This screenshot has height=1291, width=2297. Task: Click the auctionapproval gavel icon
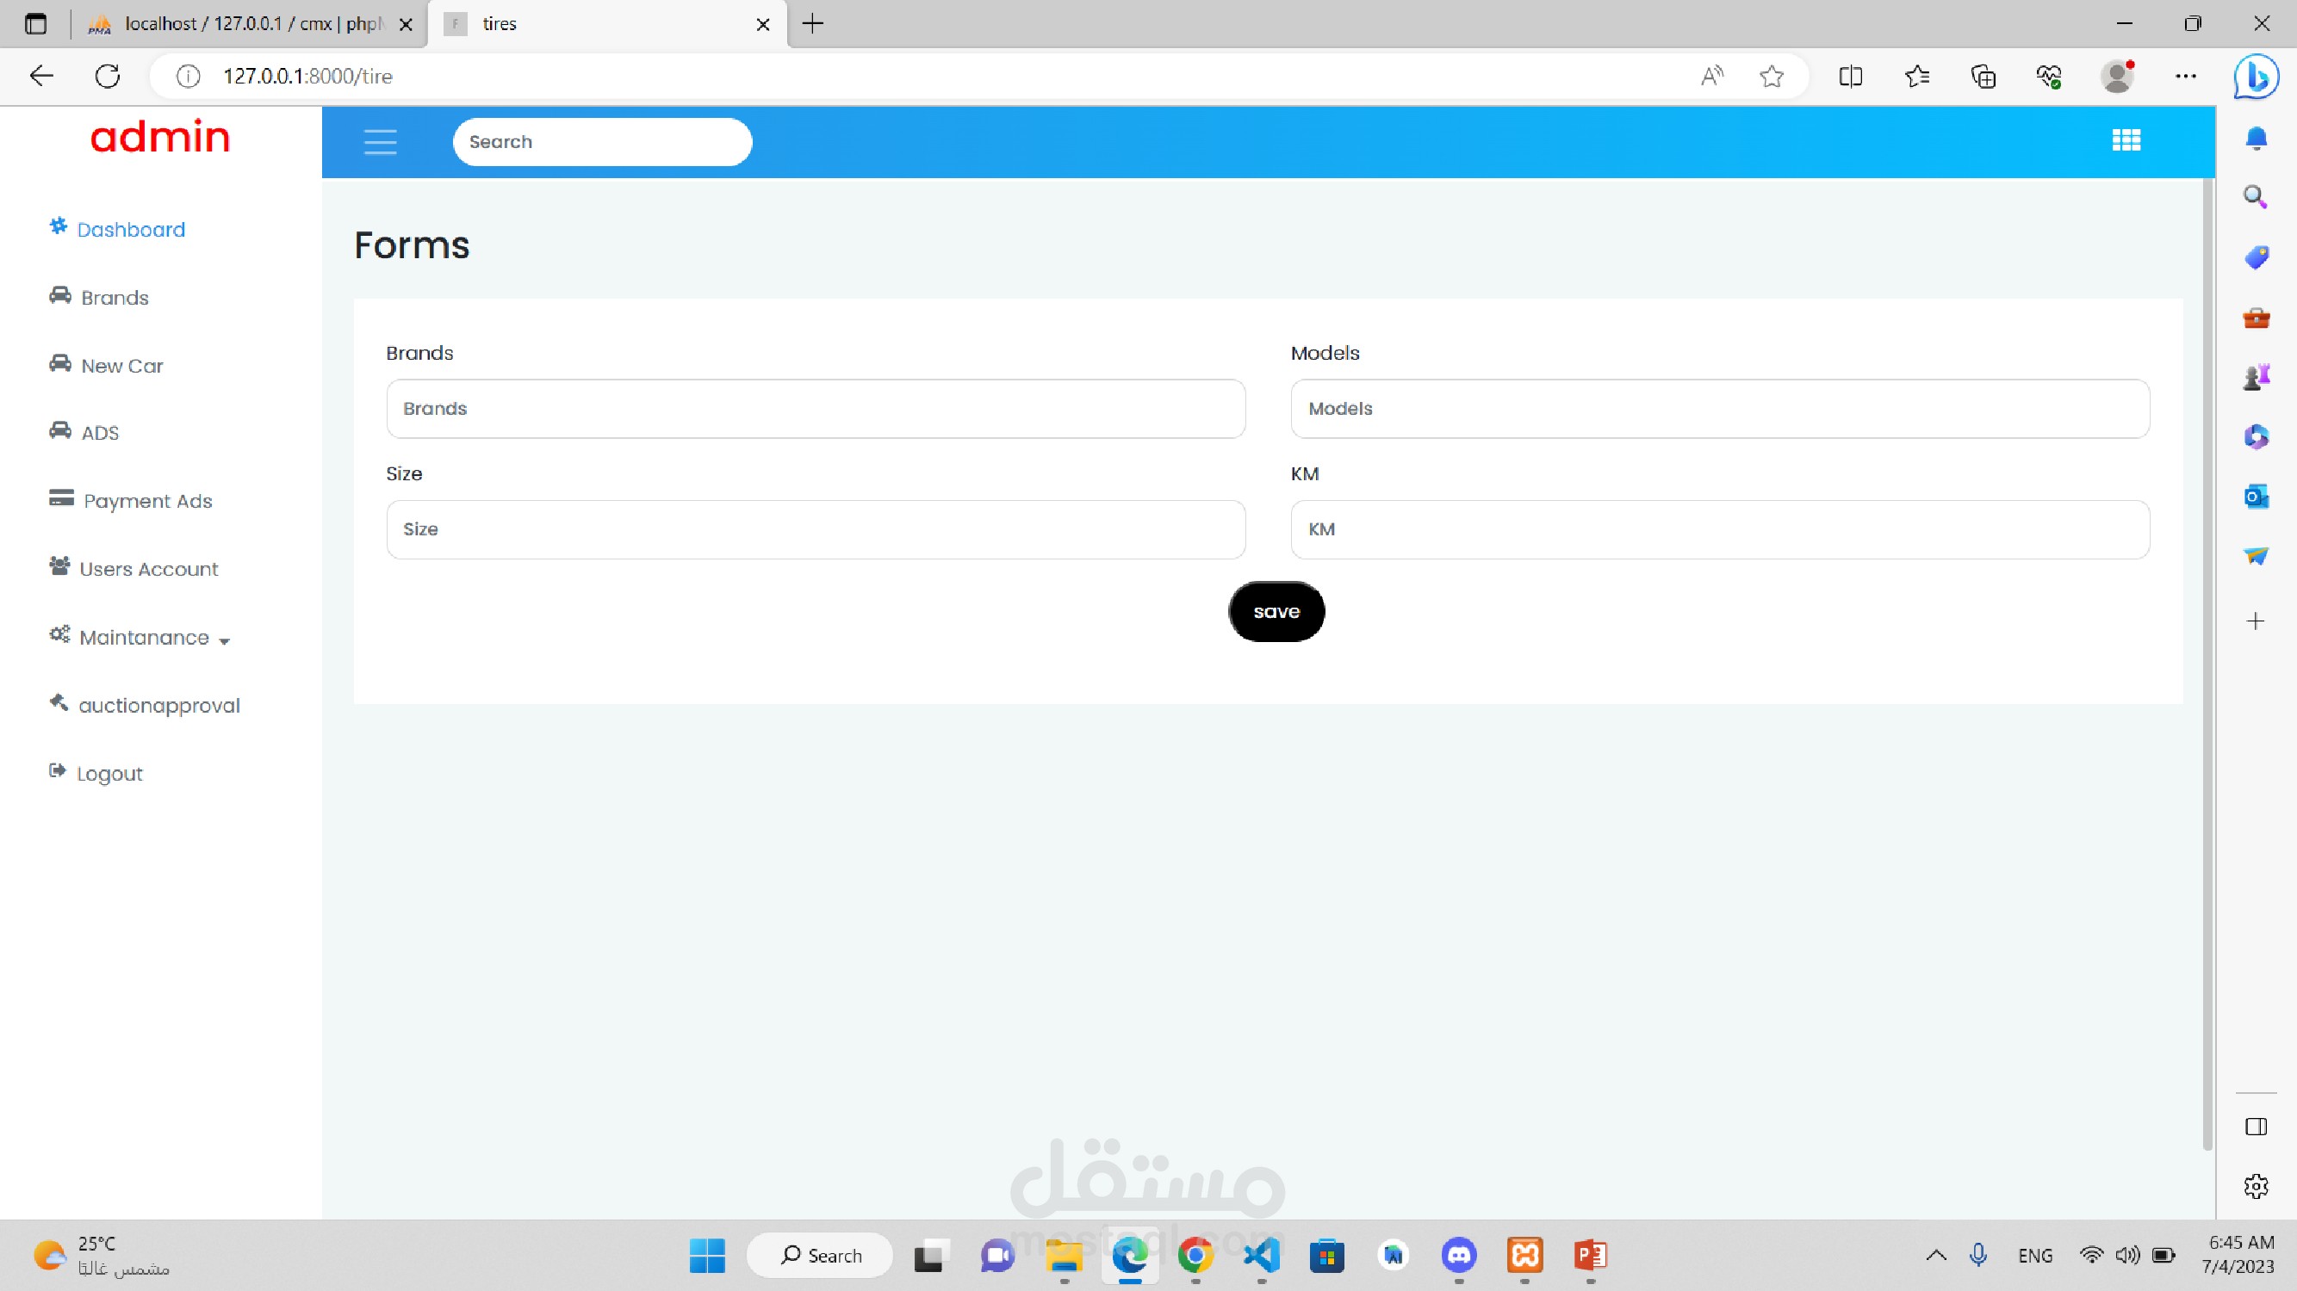tap(59, 704)
